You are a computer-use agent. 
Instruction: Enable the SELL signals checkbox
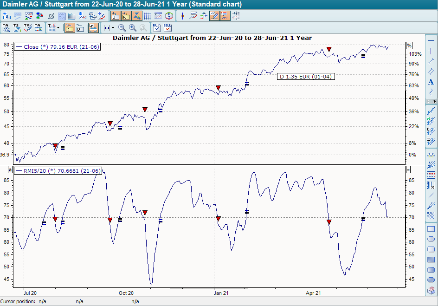click(x=167, y=28)
